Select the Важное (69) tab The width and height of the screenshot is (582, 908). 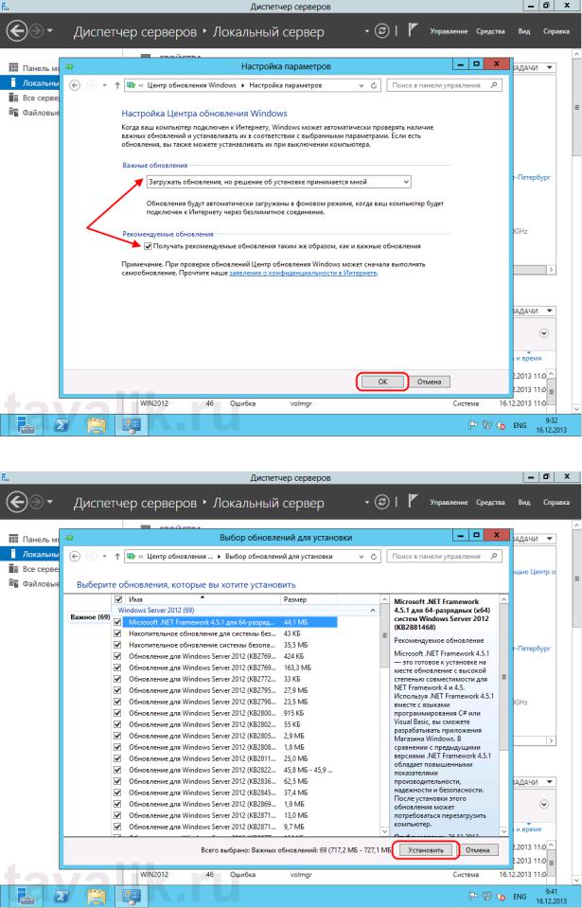pyautogui.click(x=90, y=617)
